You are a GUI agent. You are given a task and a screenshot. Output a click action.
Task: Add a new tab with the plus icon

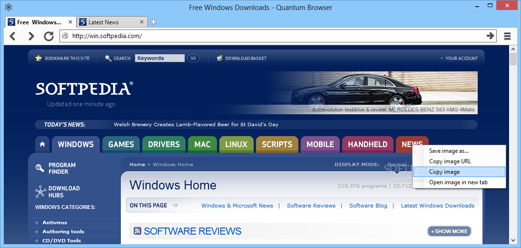(x=153, y=22)
